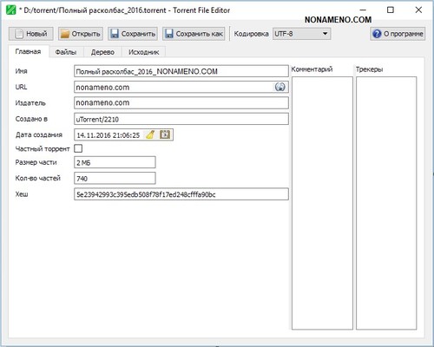
Task: Click the Новый new file button
Action: click(31, 34)
